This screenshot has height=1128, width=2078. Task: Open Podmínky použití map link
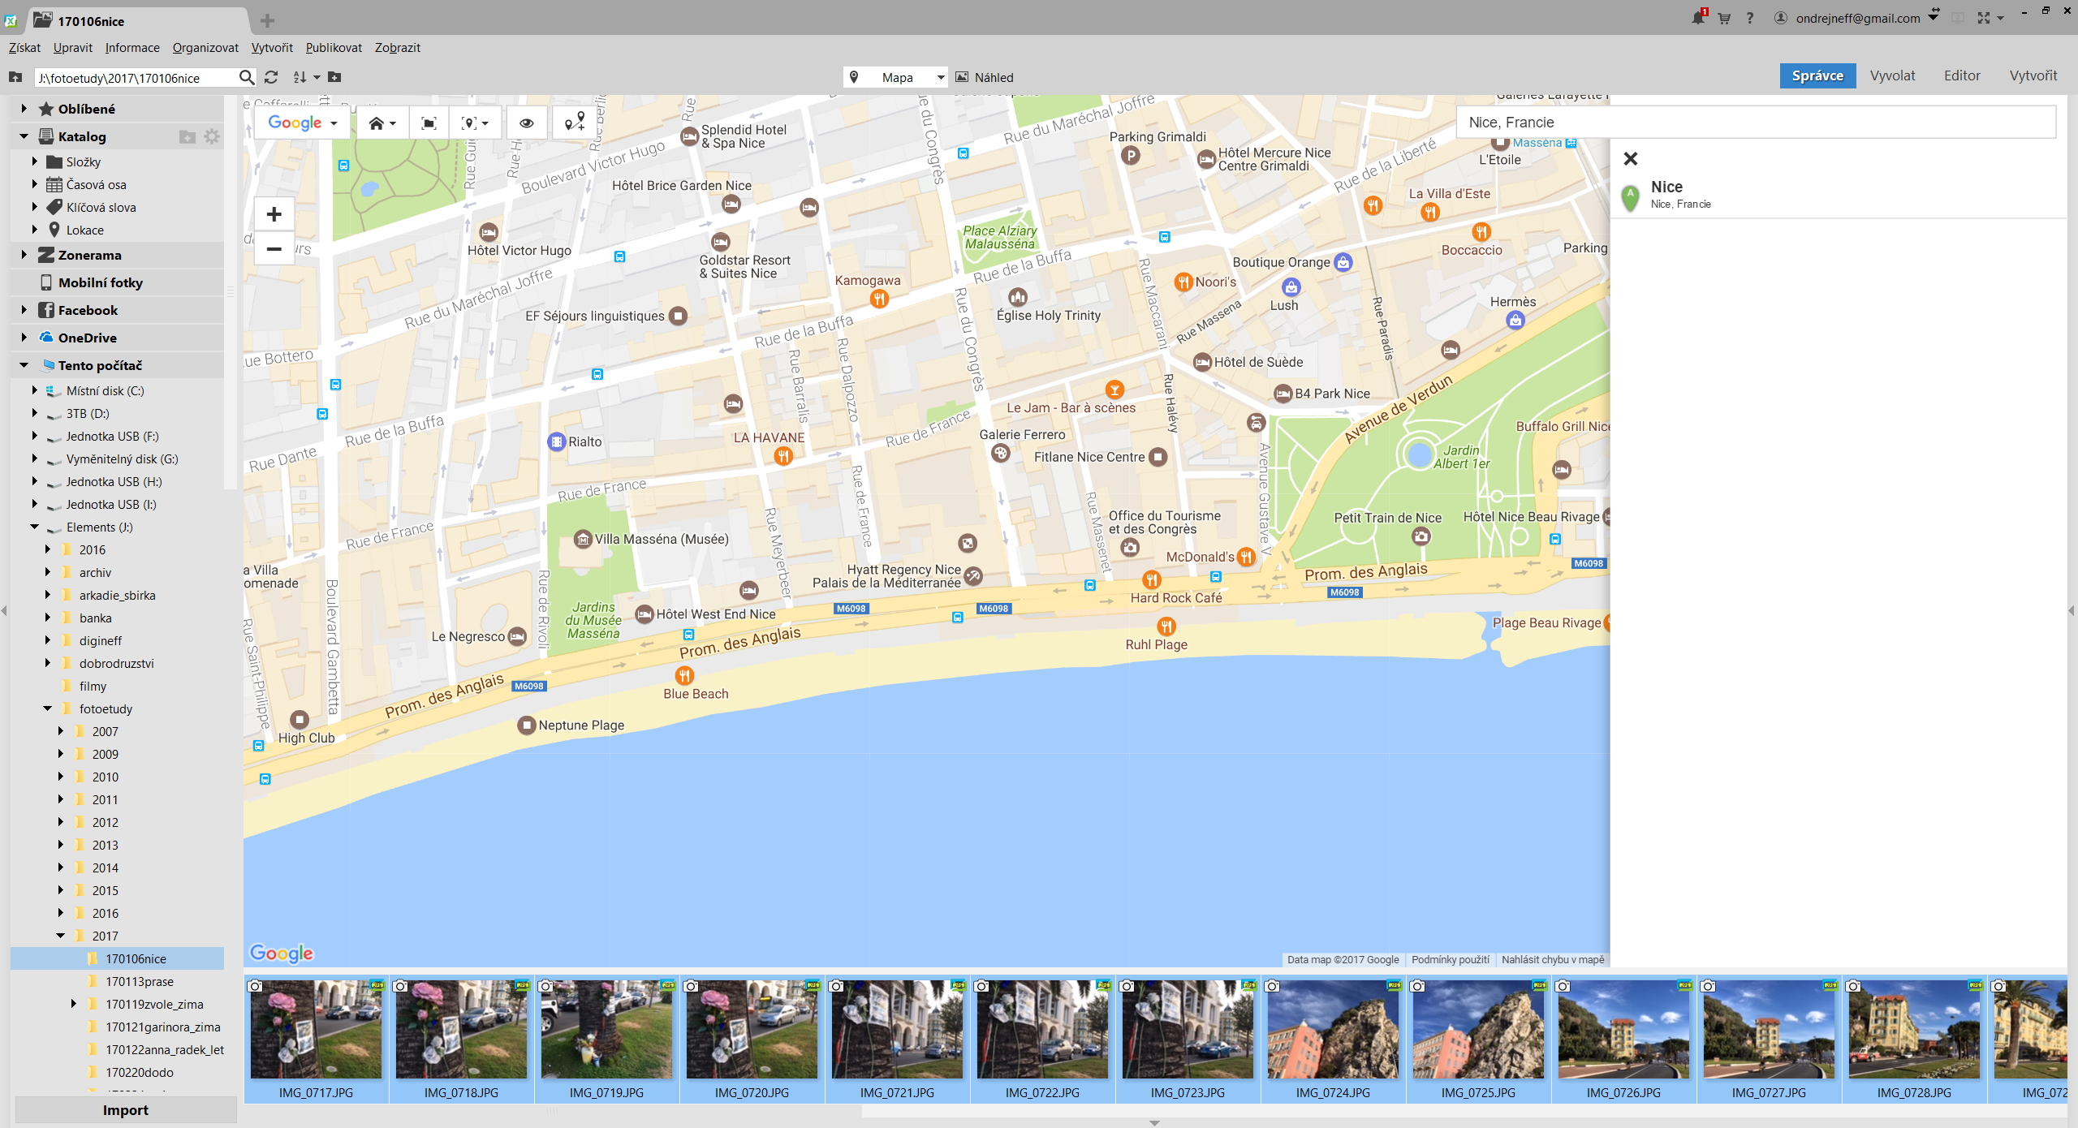[x=1451, y=959]
